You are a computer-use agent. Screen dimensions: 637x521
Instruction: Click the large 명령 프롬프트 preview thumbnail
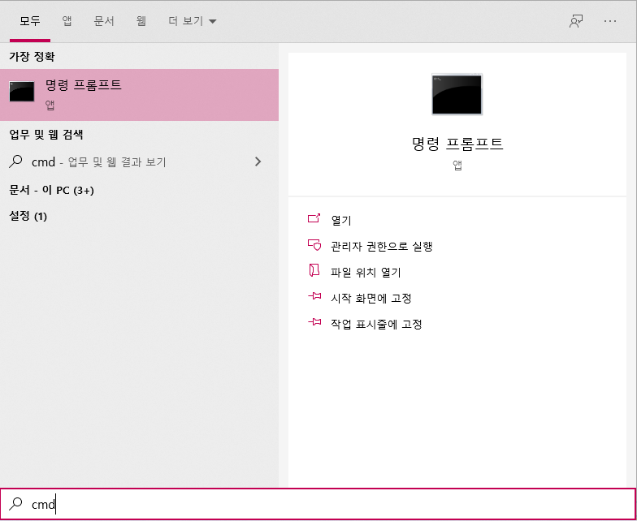(457, 94)
